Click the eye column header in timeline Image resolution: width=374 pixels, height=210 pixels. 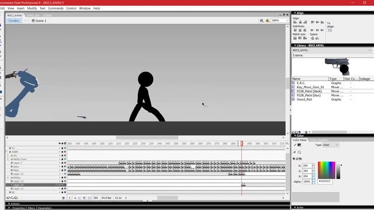[x=60, y=143]
